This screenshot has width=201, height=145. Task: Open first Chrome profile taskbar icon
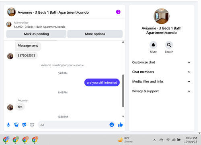coord(6,140)
